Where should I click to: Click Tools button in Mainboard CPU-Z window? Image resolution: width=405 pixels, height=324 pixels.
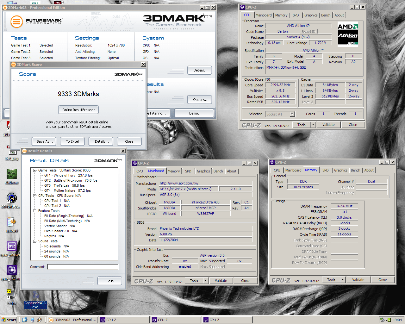click(x=194, y=281)
